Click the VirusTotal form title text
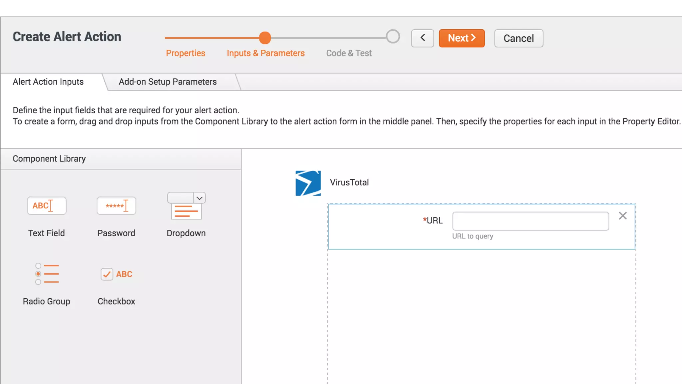682x384 pixels. (349, 182)
